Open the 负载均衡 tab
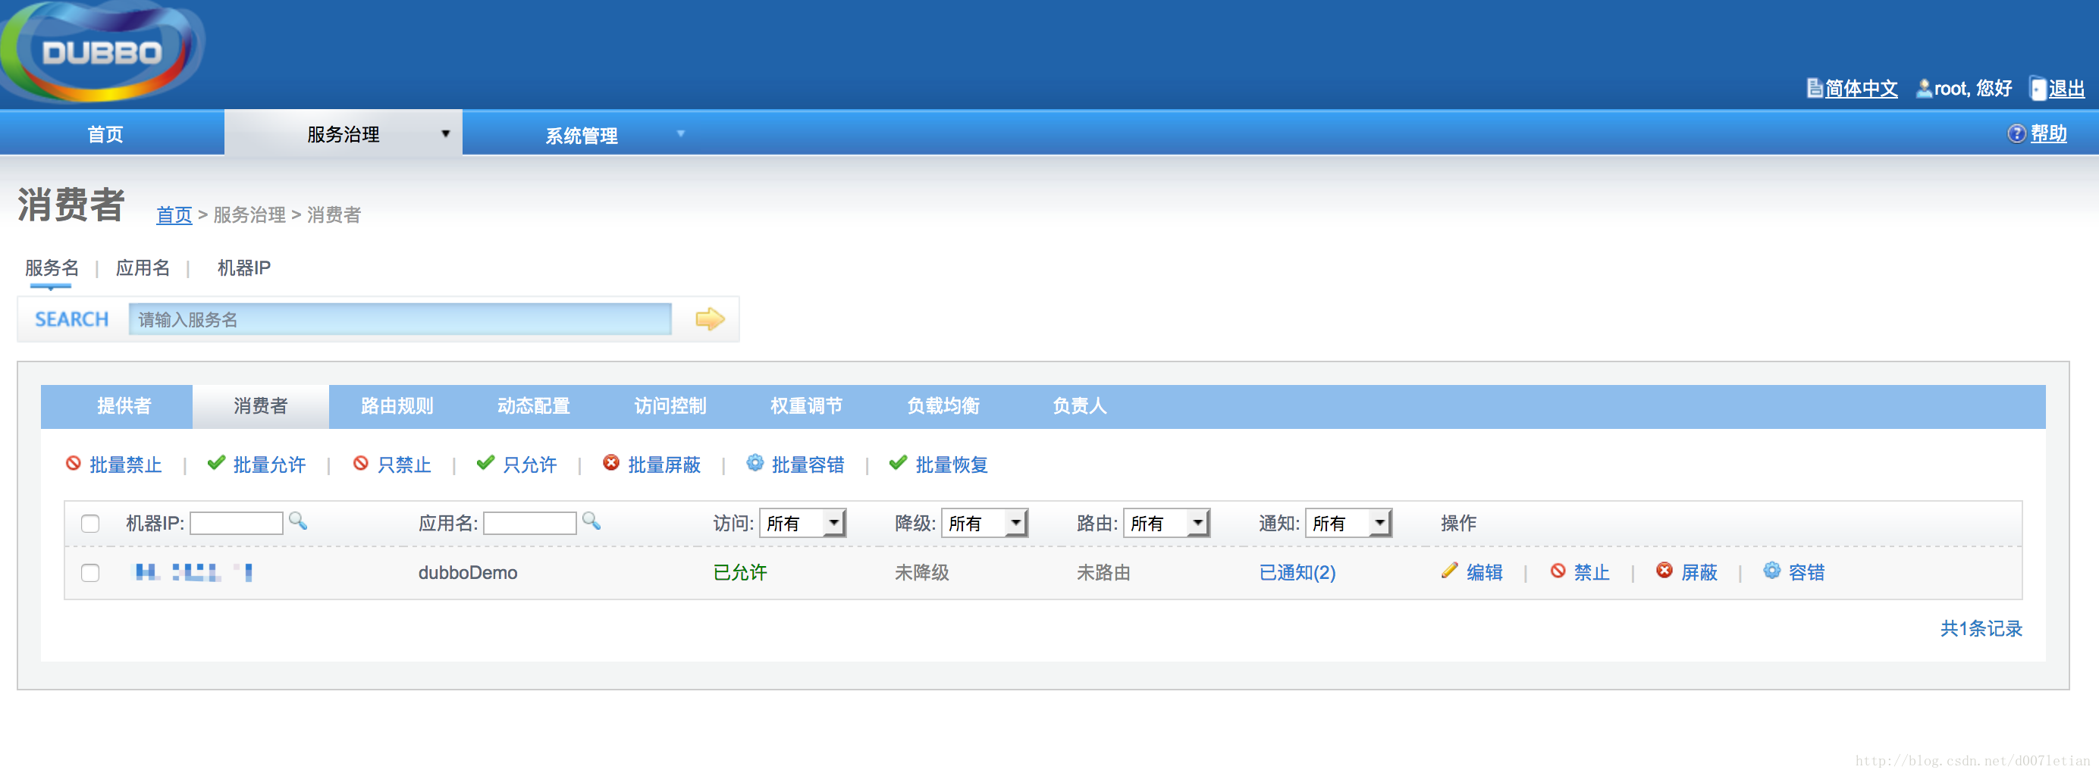The height and width of the screenshot is (776, 2099). (x=943, y=405)
